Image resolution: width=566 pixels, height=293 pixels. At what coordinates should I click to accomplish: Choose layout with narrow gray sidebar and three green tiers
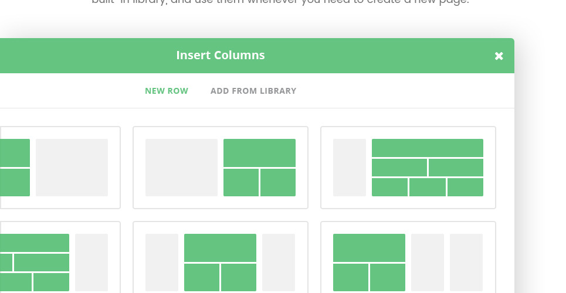click(408, 168)
